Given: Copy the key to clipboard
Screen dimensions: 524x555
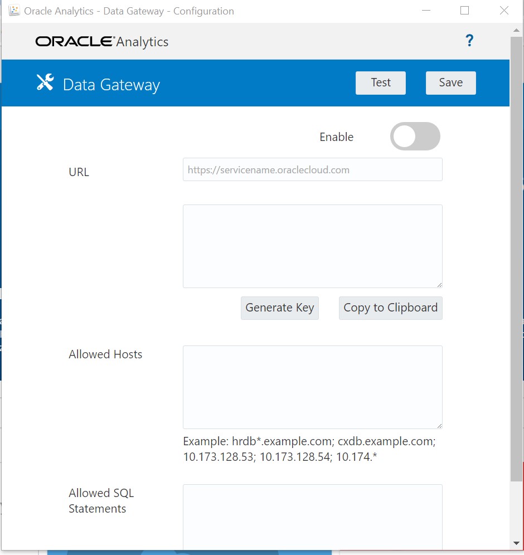Looking at the screenshot, I should 390,308.
